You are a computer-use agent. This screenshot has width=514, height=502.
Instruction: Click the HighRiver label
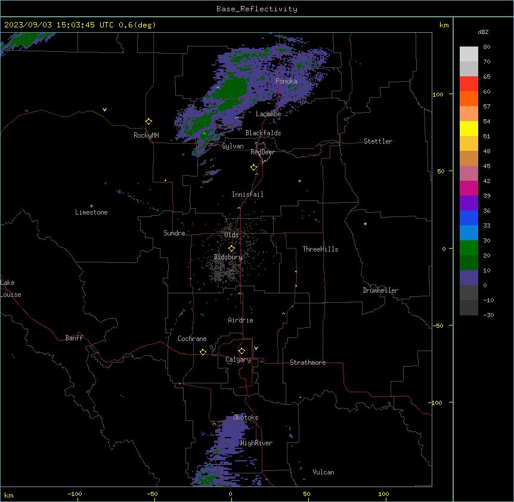(x=256, y=443)
